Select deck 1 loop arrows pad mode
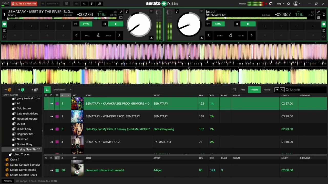The width and height of the screenshot is (328, 184). (x=4, y=37)
